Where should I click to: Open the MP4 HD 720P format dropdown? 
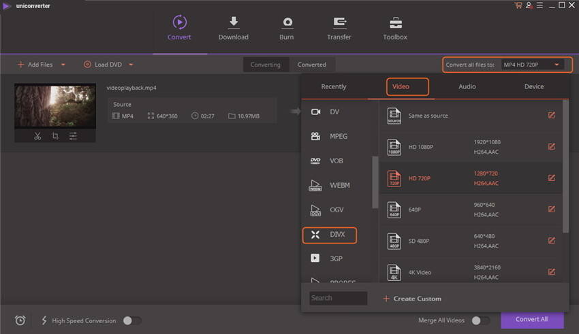(532, 65)
